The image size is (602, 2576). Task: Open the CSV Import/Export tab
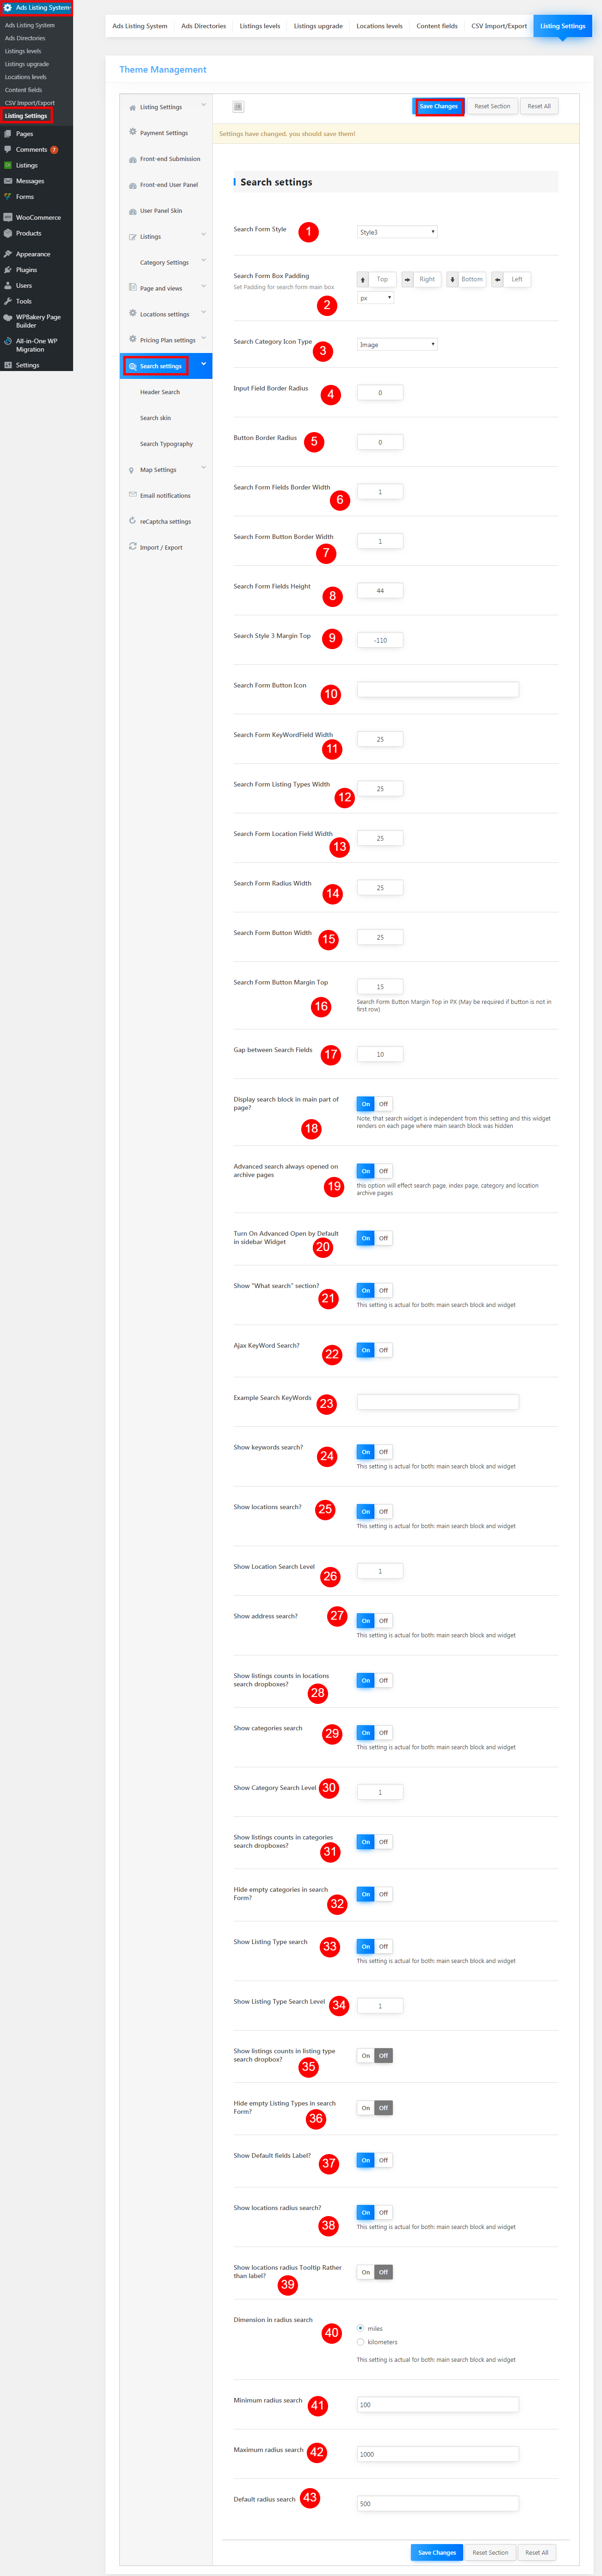point(499,26)
